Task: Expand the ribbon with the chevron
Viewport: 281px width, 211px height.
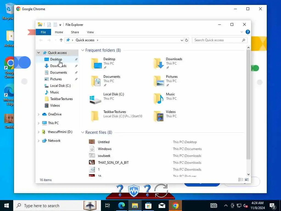Action: click(241, 32)
